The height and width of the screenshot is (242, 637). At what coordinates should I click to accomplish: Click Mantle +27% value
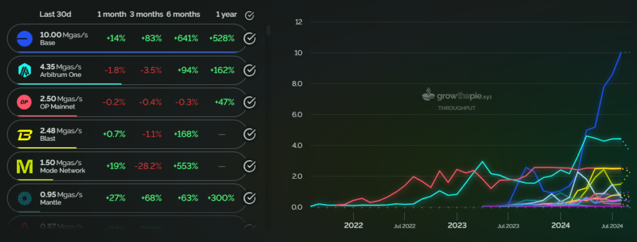(115, 198)
